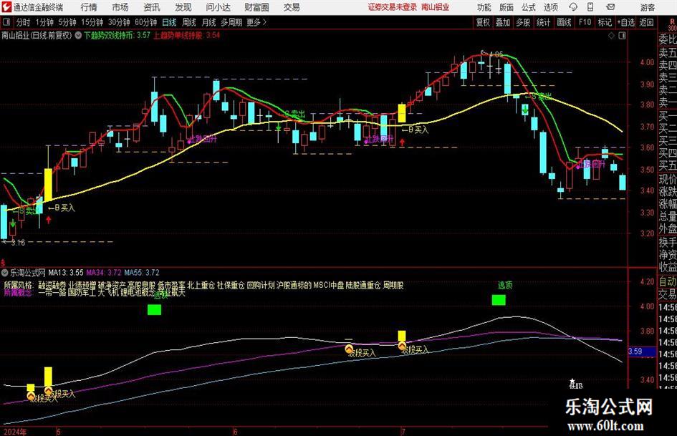The image size is (677, 436).
Task: Select the 多周期 period tab
Action: coord(231,22)
